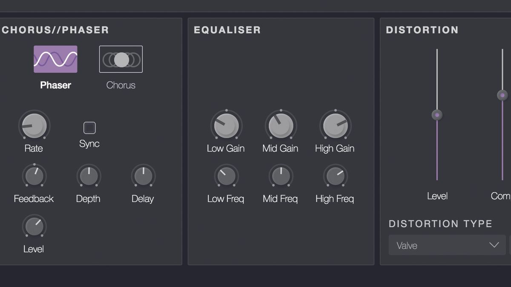
Task: Select "Valve" in the distortion type box
Action: [x=447, y=245]
